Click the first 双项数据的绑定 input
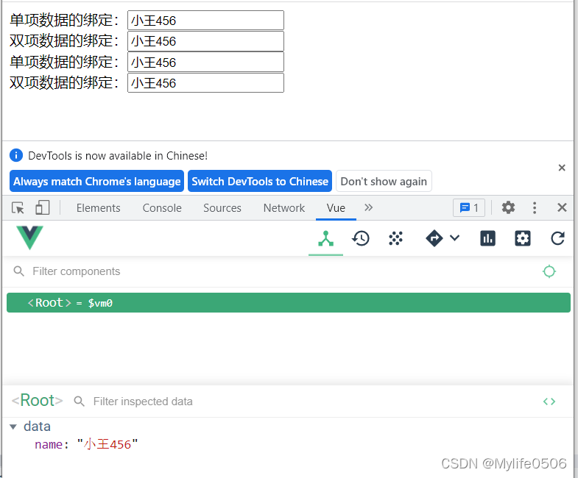Viewport: 578px width, 478px height. tap(205, 41)
